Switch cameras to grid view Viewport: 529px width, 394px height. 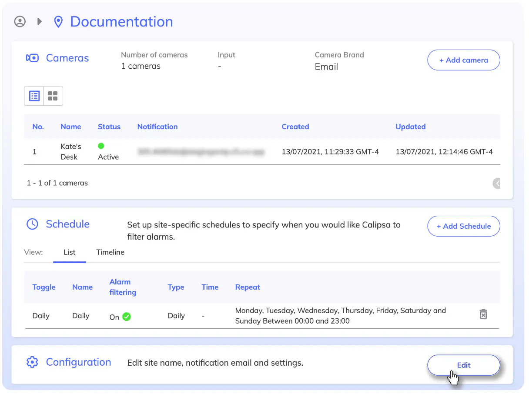[x=53, y=96]
